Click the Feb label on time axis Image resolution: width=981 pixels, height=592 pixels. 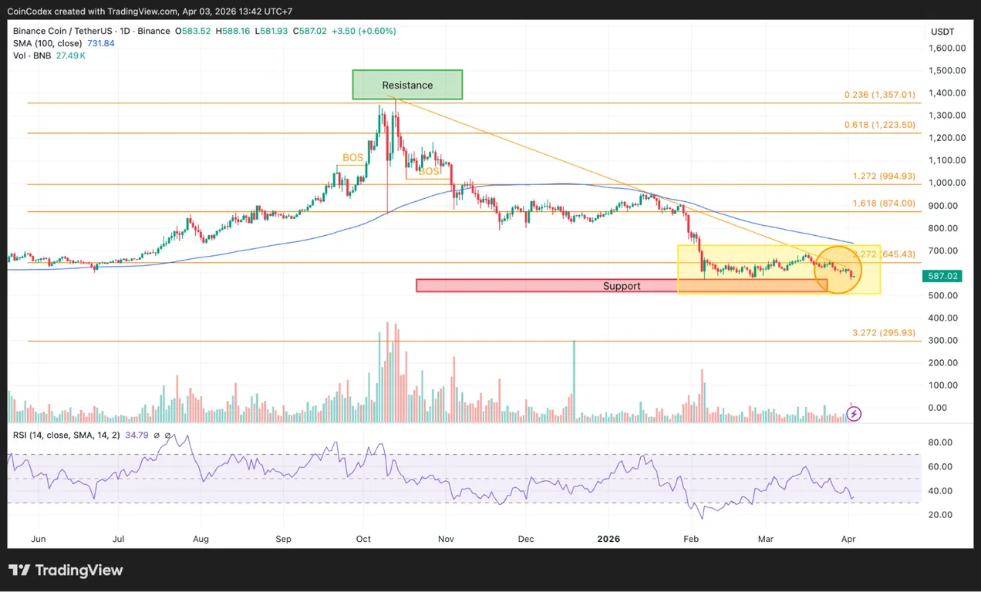point(691,539)
